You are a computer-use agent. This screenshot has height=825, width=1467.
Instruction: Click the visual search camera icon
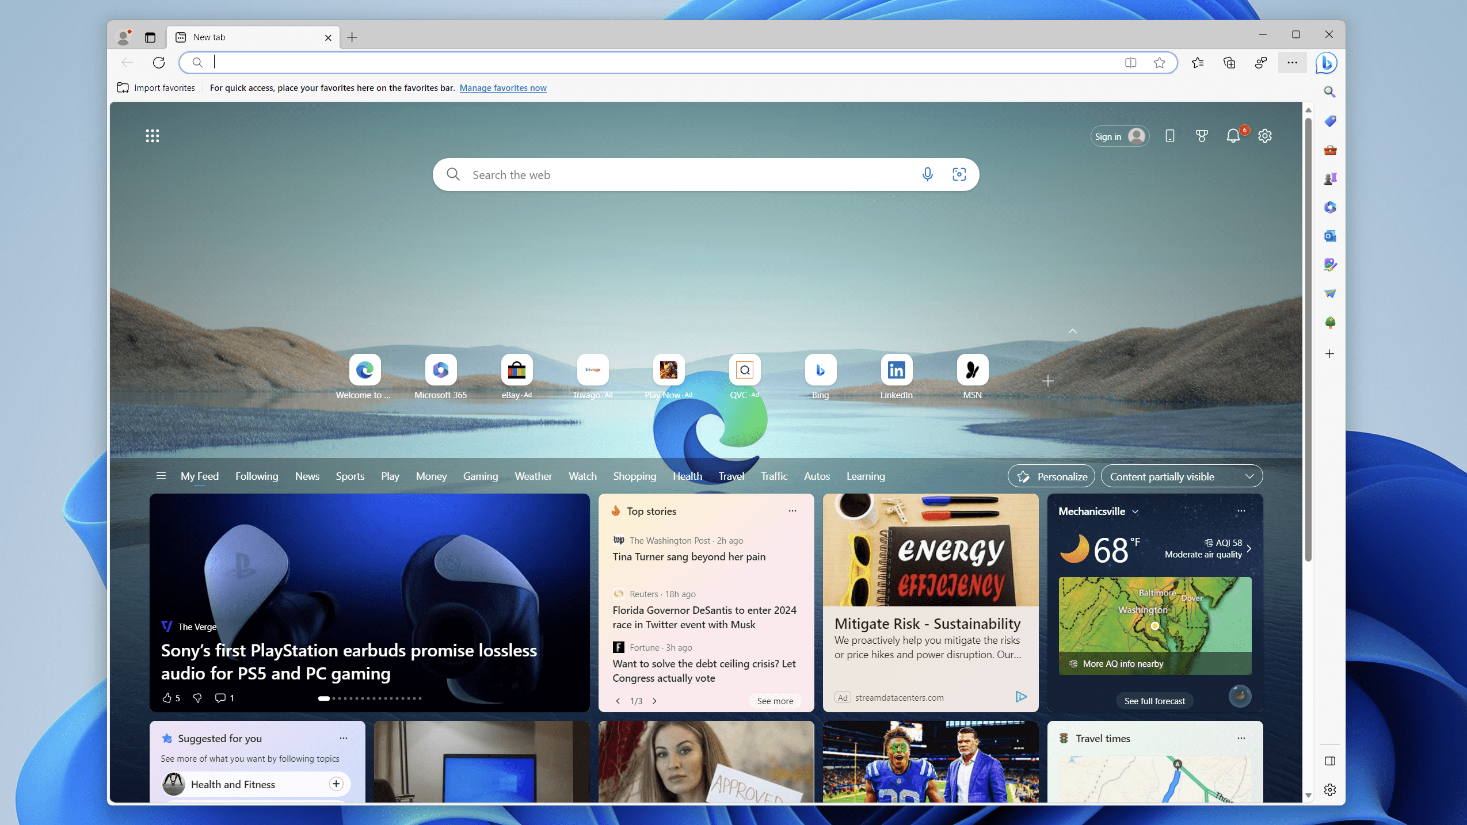(959, 174)
